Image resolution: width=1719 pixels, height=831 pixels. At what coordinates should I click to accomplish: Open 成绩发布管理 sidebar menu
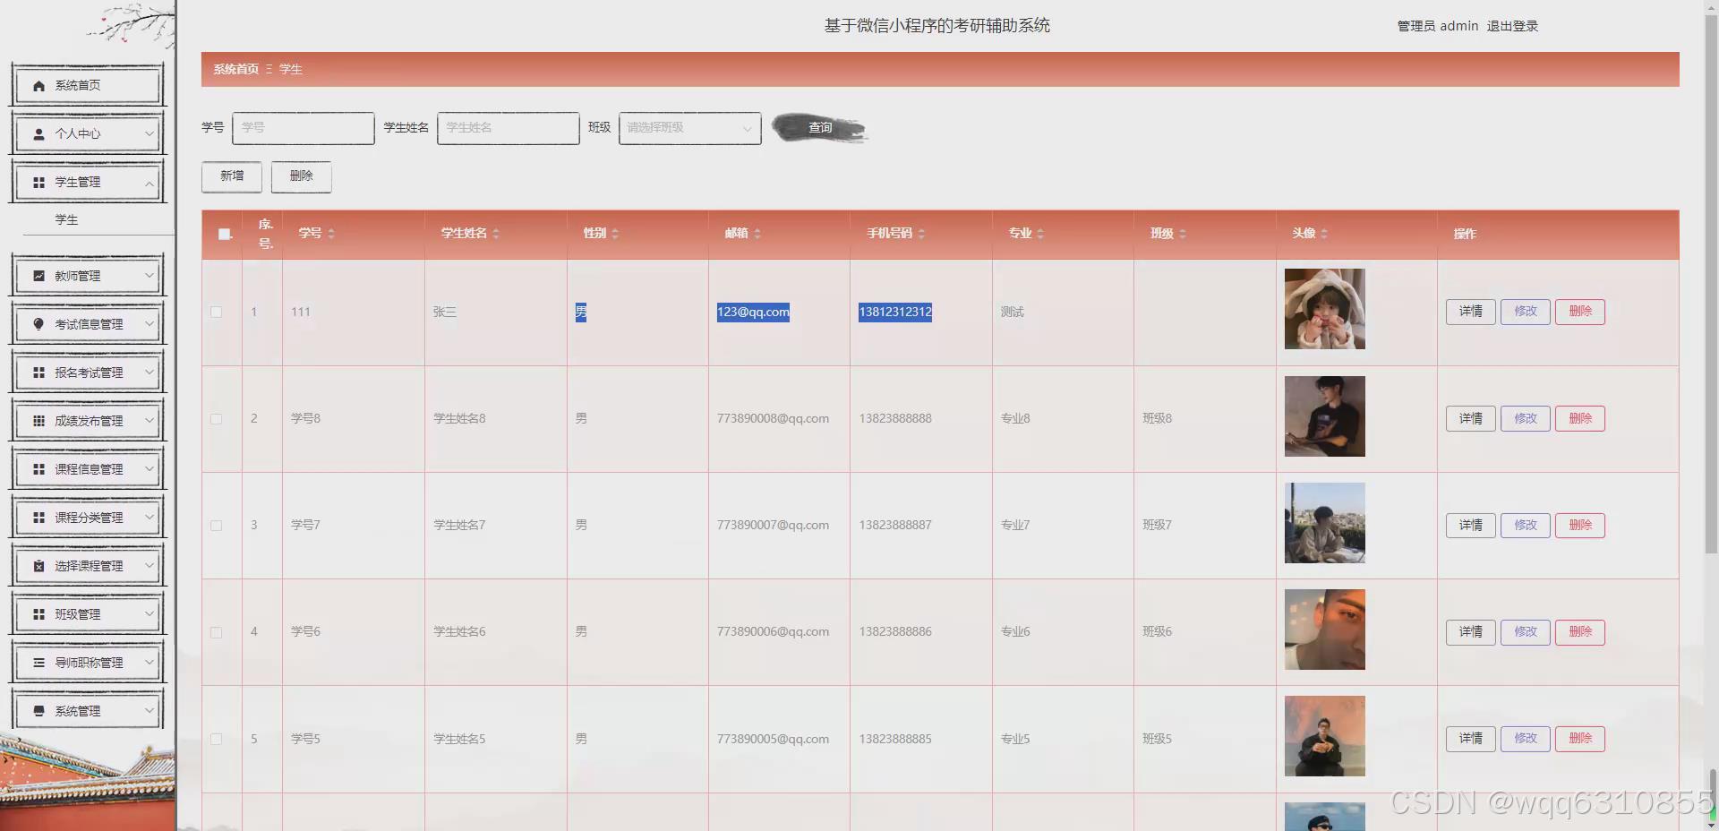pyautogui.click(x=88, y=421)
